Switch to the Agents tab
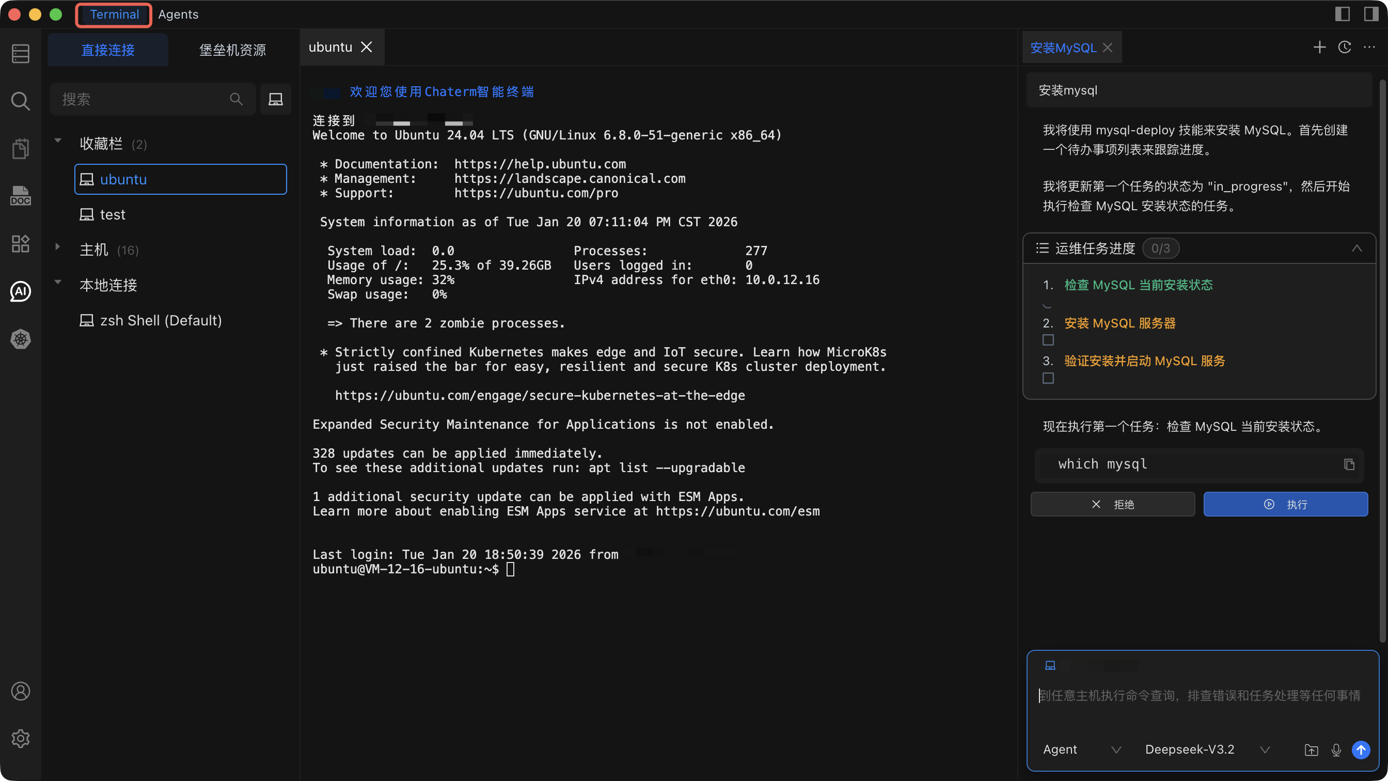Viewport: 1388px width, 781px height. point(178,14)
